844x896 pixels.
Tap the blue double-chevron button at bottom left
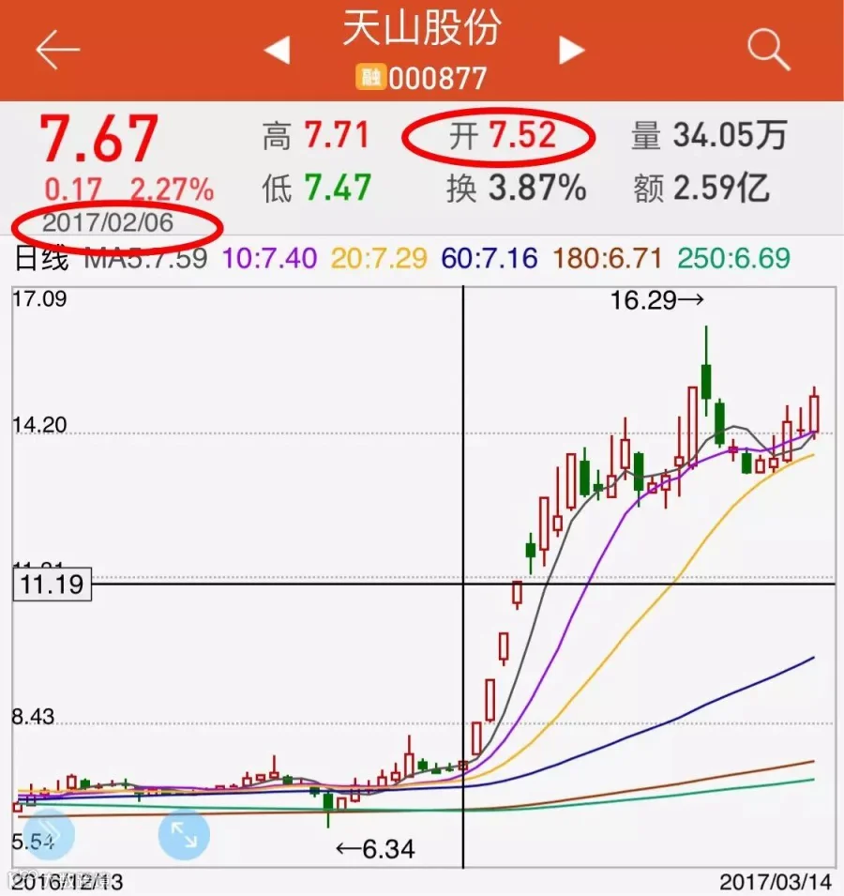pos(49,835)
